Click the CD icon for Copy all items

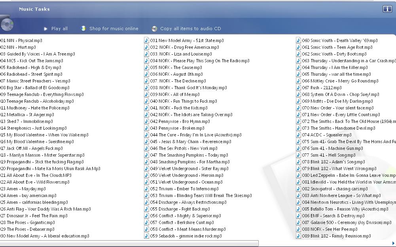coord(154,29)
